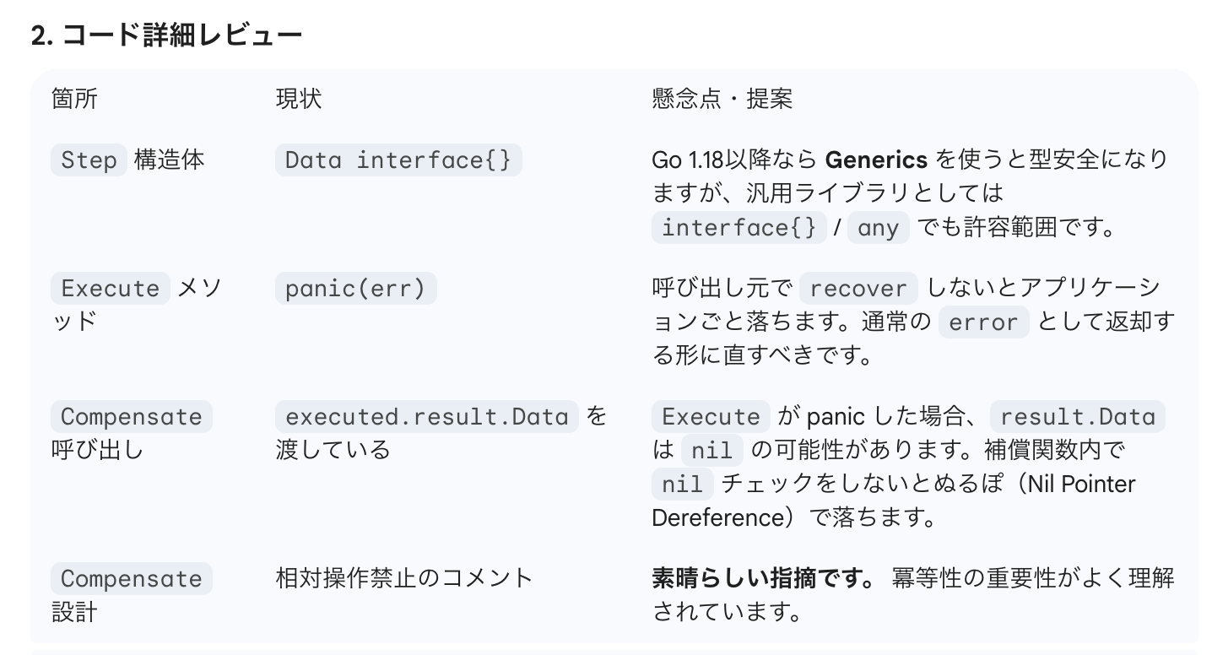
Task: Select the panic(err) code snippet
Action: point(355,289)
